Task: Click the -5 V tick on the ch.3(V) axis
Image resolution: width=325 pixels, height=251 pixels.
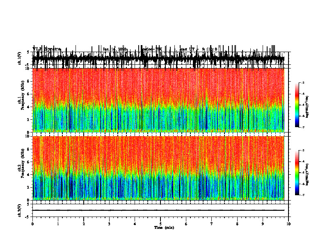Action: pos(27,217)
